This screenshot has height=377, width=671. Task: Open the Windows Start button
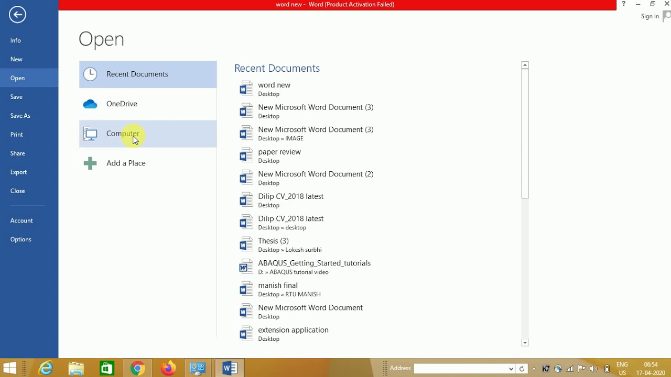(9, 368)
